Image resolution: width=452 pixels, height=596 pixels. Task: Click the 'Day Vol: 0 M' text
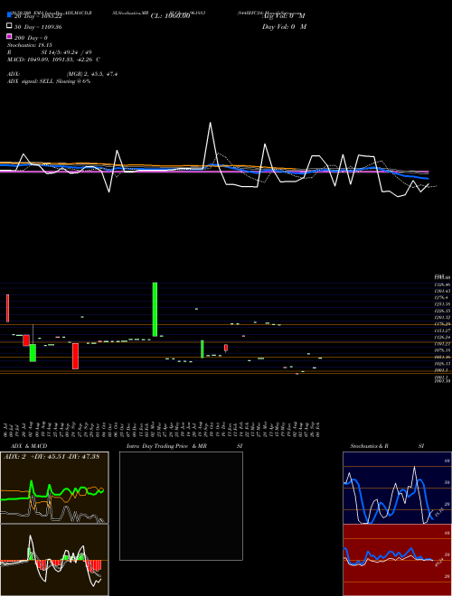pos(284,26)
